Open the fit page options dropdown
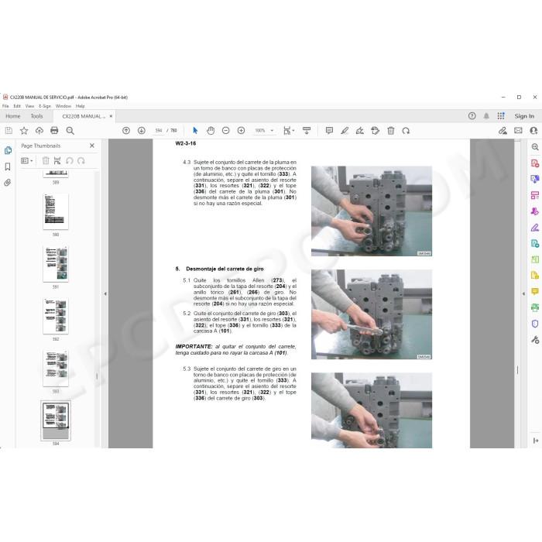The image size is (542, 542). coord(289,131)
